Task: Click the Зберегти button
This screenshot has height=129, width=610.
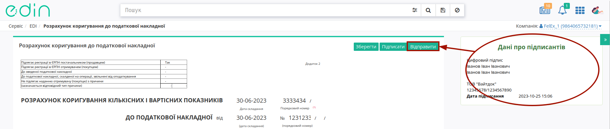Action: click(366, 47)
